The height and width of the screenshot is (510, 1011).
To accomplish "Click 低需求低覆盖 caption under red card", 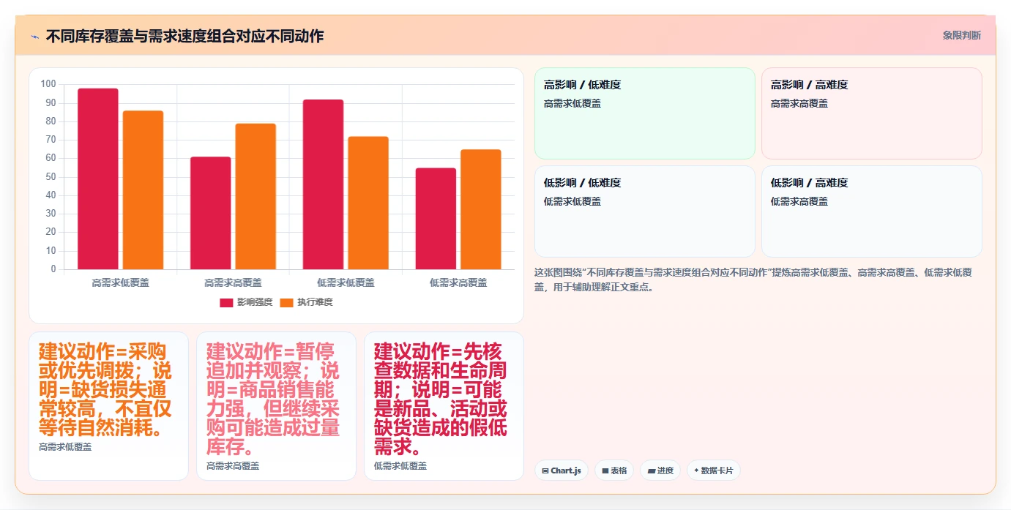I will point(400,465).
